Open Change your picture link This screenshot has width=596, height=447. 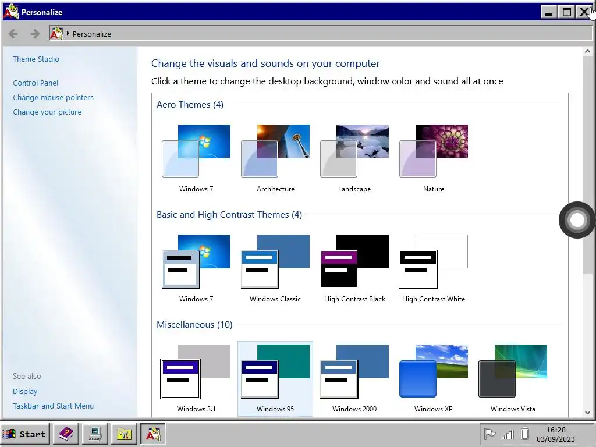[x=47, y=112]
